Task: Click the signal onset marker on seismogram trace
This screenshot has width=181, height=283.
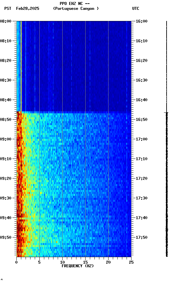Action: coord(166,113)
